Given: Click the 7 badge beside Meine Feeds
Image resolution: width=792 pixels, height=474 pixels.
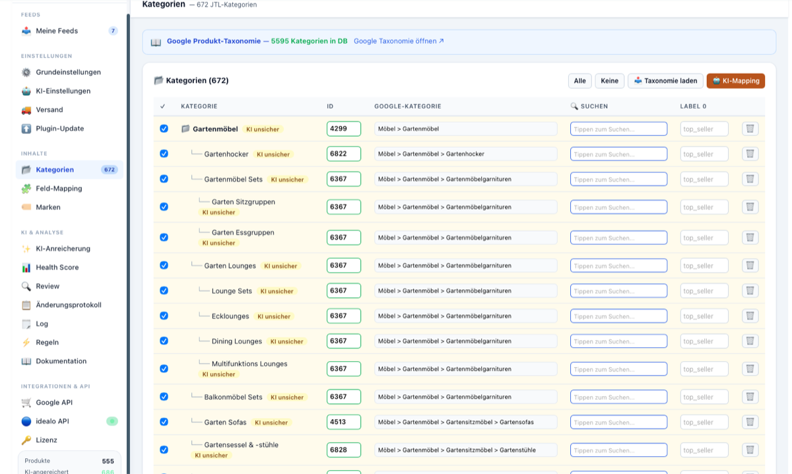Looking at the screenshot, I should (113, 31).
